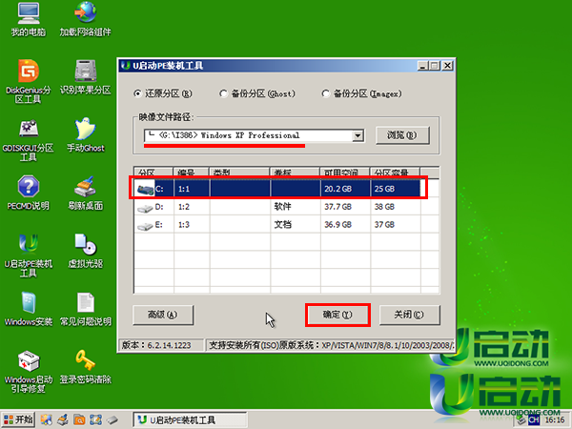The height and width of the screenshot is (429, 572).
Task: Minimize the U启动PE装机工具 window
Action: coord(422,66)
